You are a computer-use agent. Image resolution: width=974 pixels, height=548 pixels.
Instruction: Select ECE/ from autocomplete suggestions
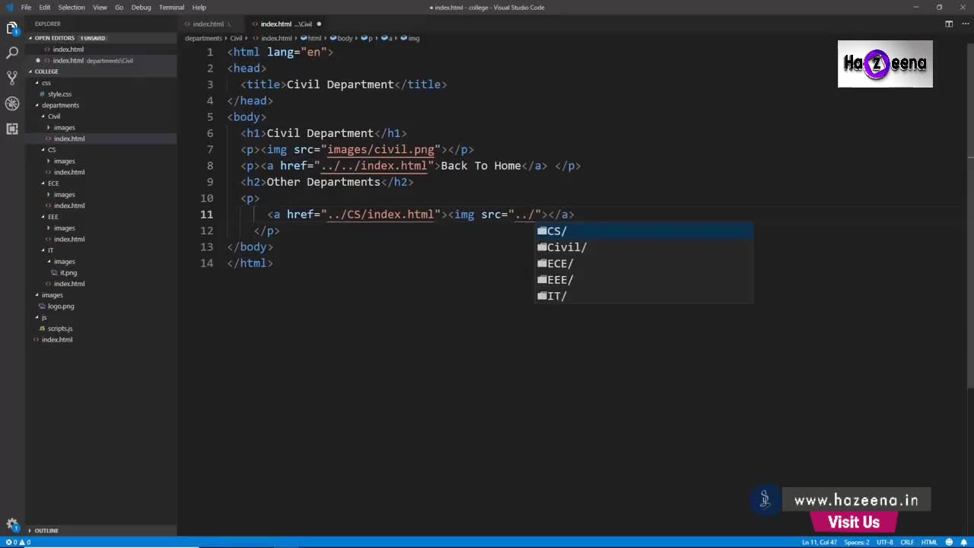point(644,263)
